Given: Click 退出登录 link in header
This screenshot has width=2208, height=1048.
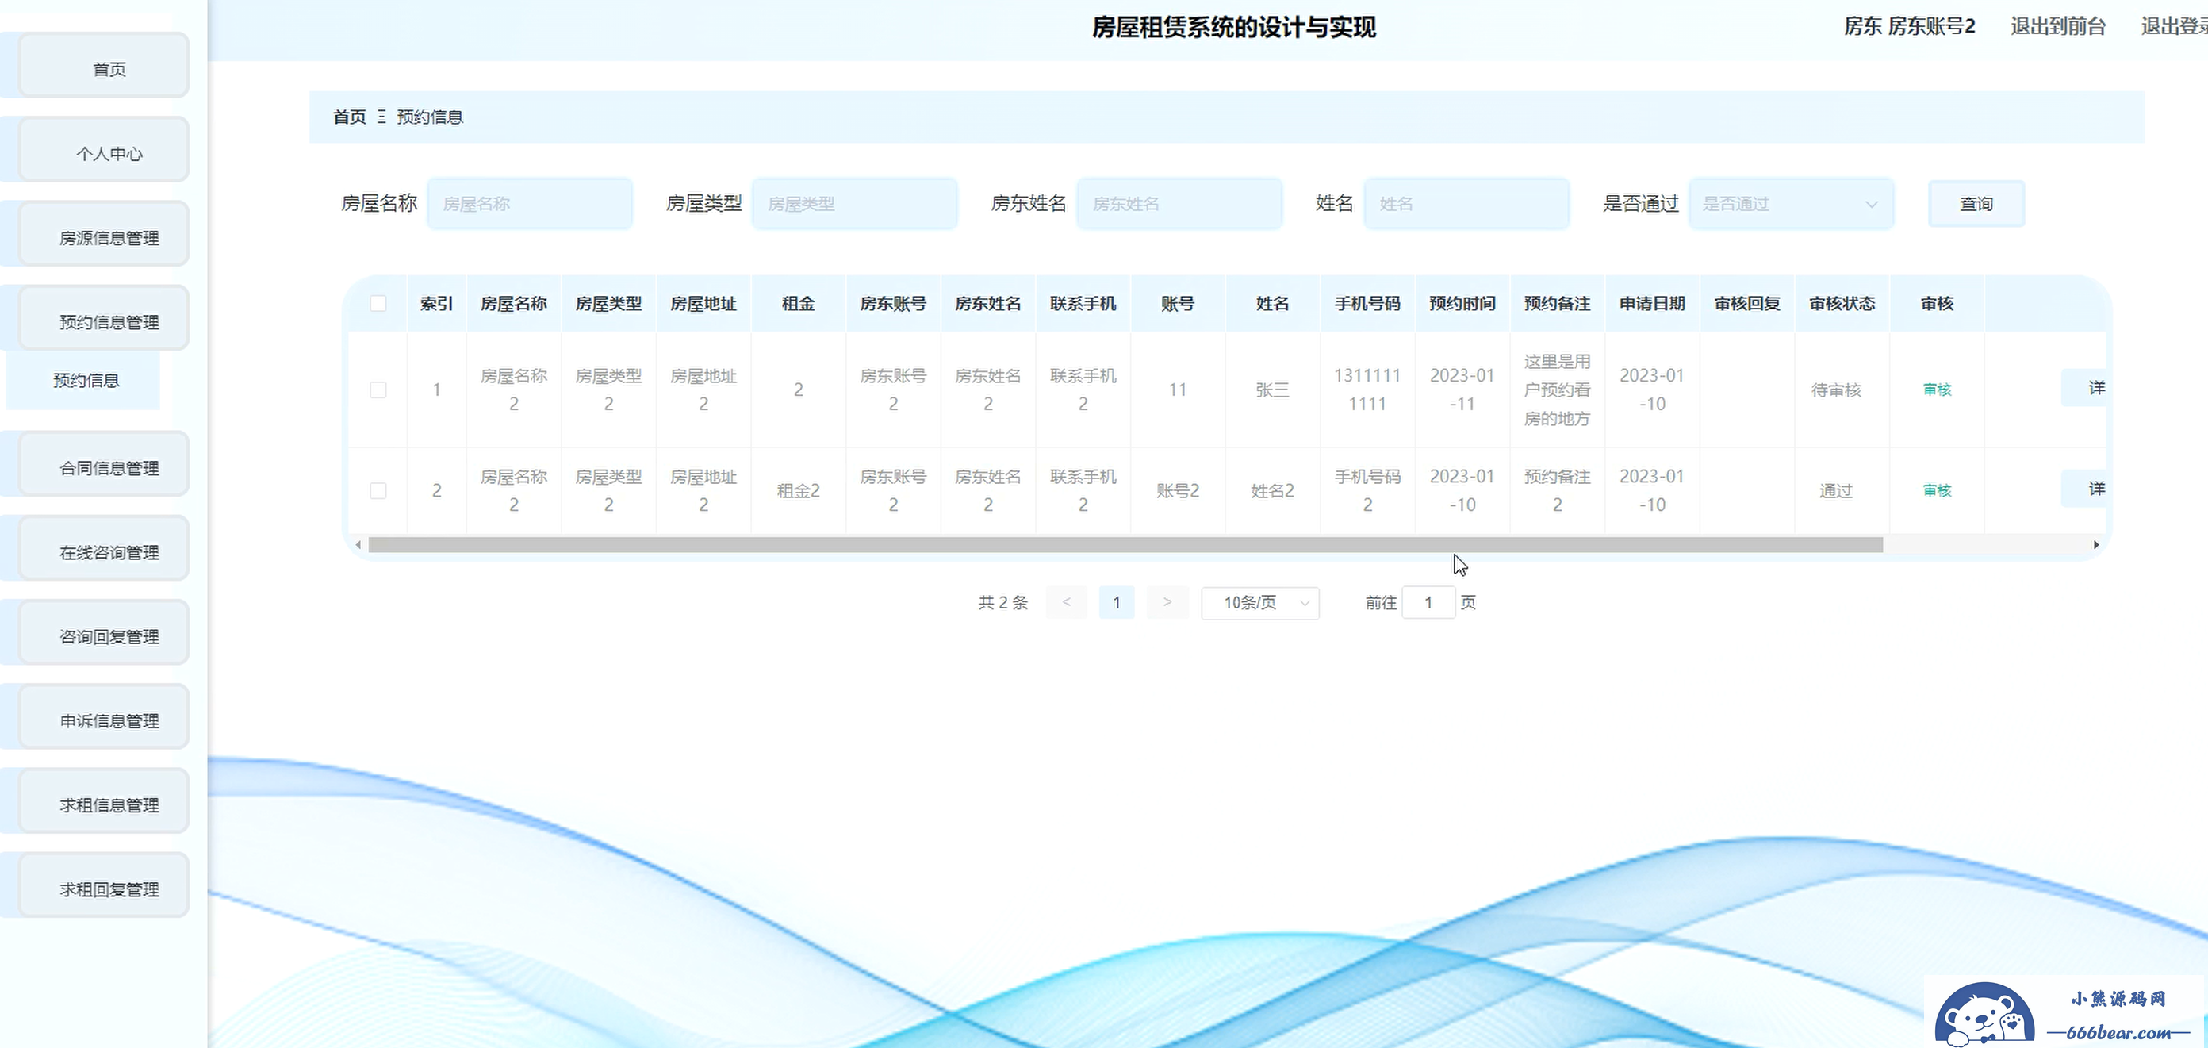Looking at the screenshot, I should [x=2175, y=27].
